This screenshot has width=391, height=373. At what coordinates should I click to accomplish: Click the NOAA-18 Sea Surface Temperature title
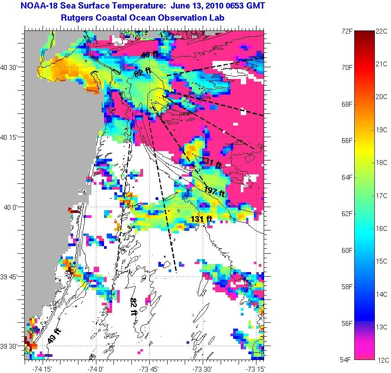click(143, 5)
